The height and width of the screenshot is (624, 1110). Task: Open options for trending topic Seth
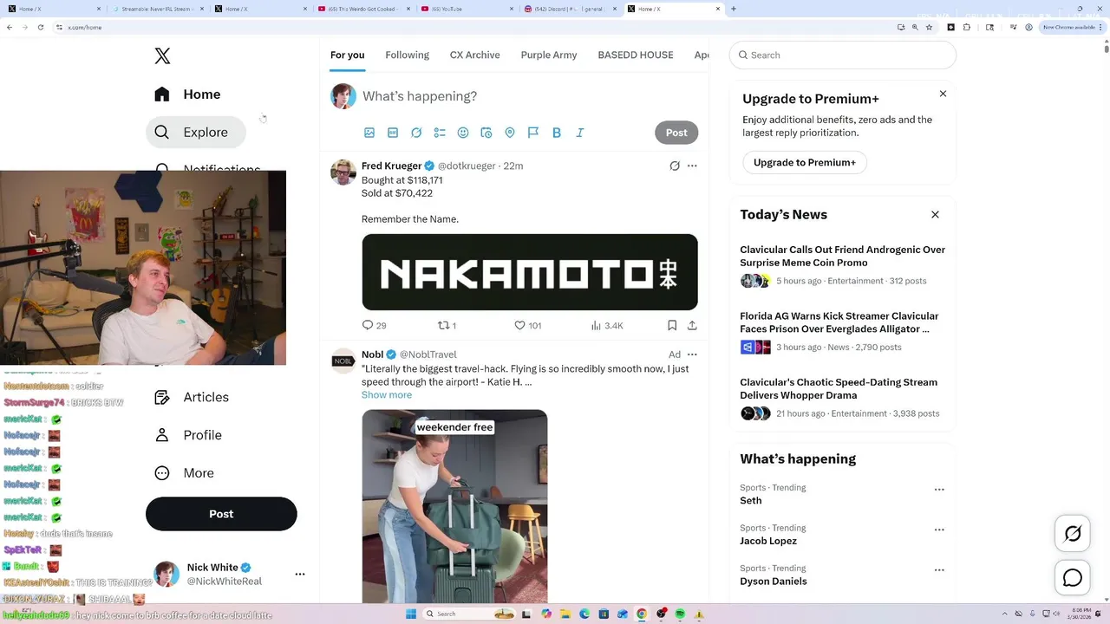pos(939,490)
